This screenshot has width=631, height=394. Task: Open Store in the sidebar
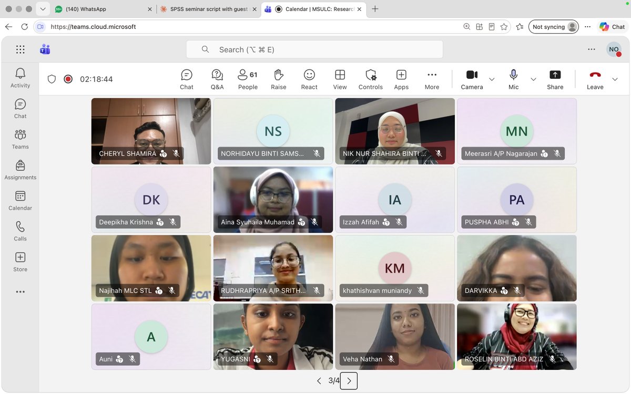(x=20, y=262)
